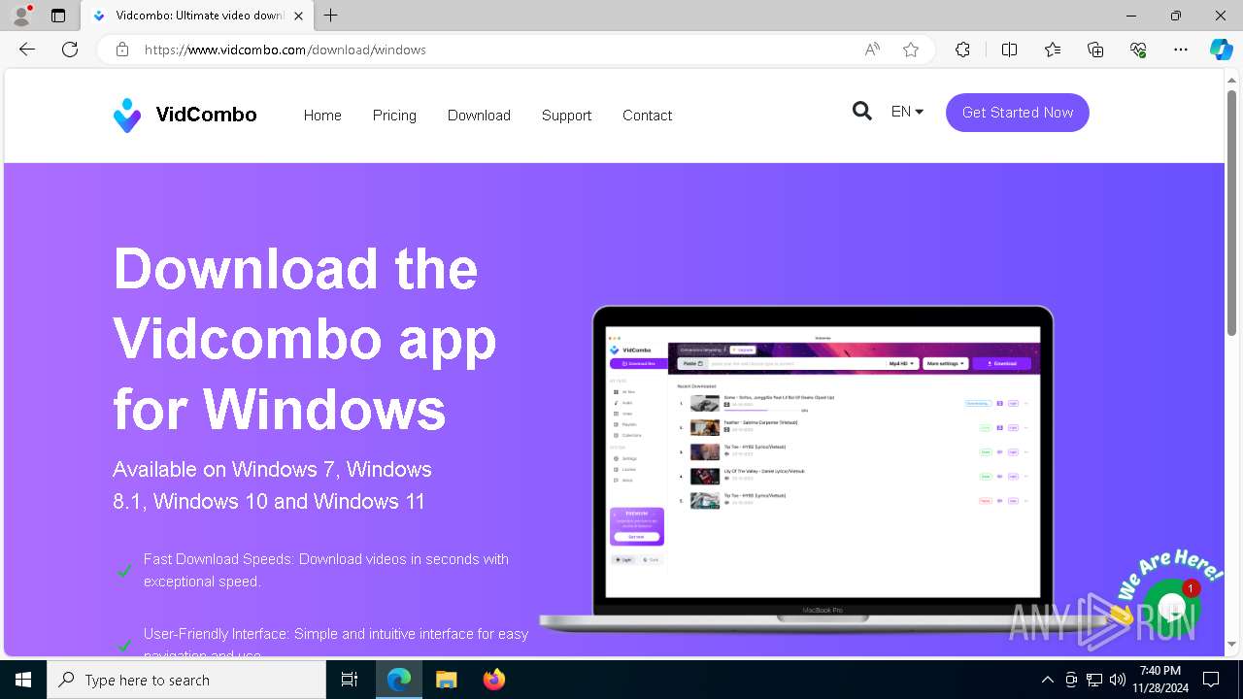Open the Windows Start menu
Screen dimensions: 1243x699
click(x=23, y=680)
